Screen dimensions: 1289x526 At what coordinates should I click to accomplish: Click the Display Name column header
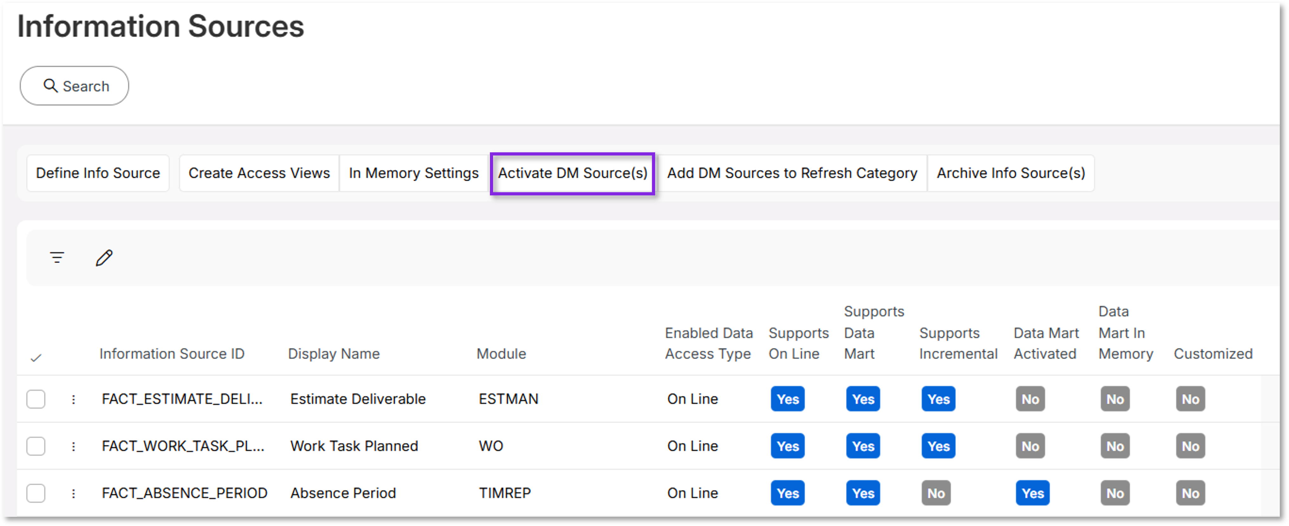click(334, 354)
